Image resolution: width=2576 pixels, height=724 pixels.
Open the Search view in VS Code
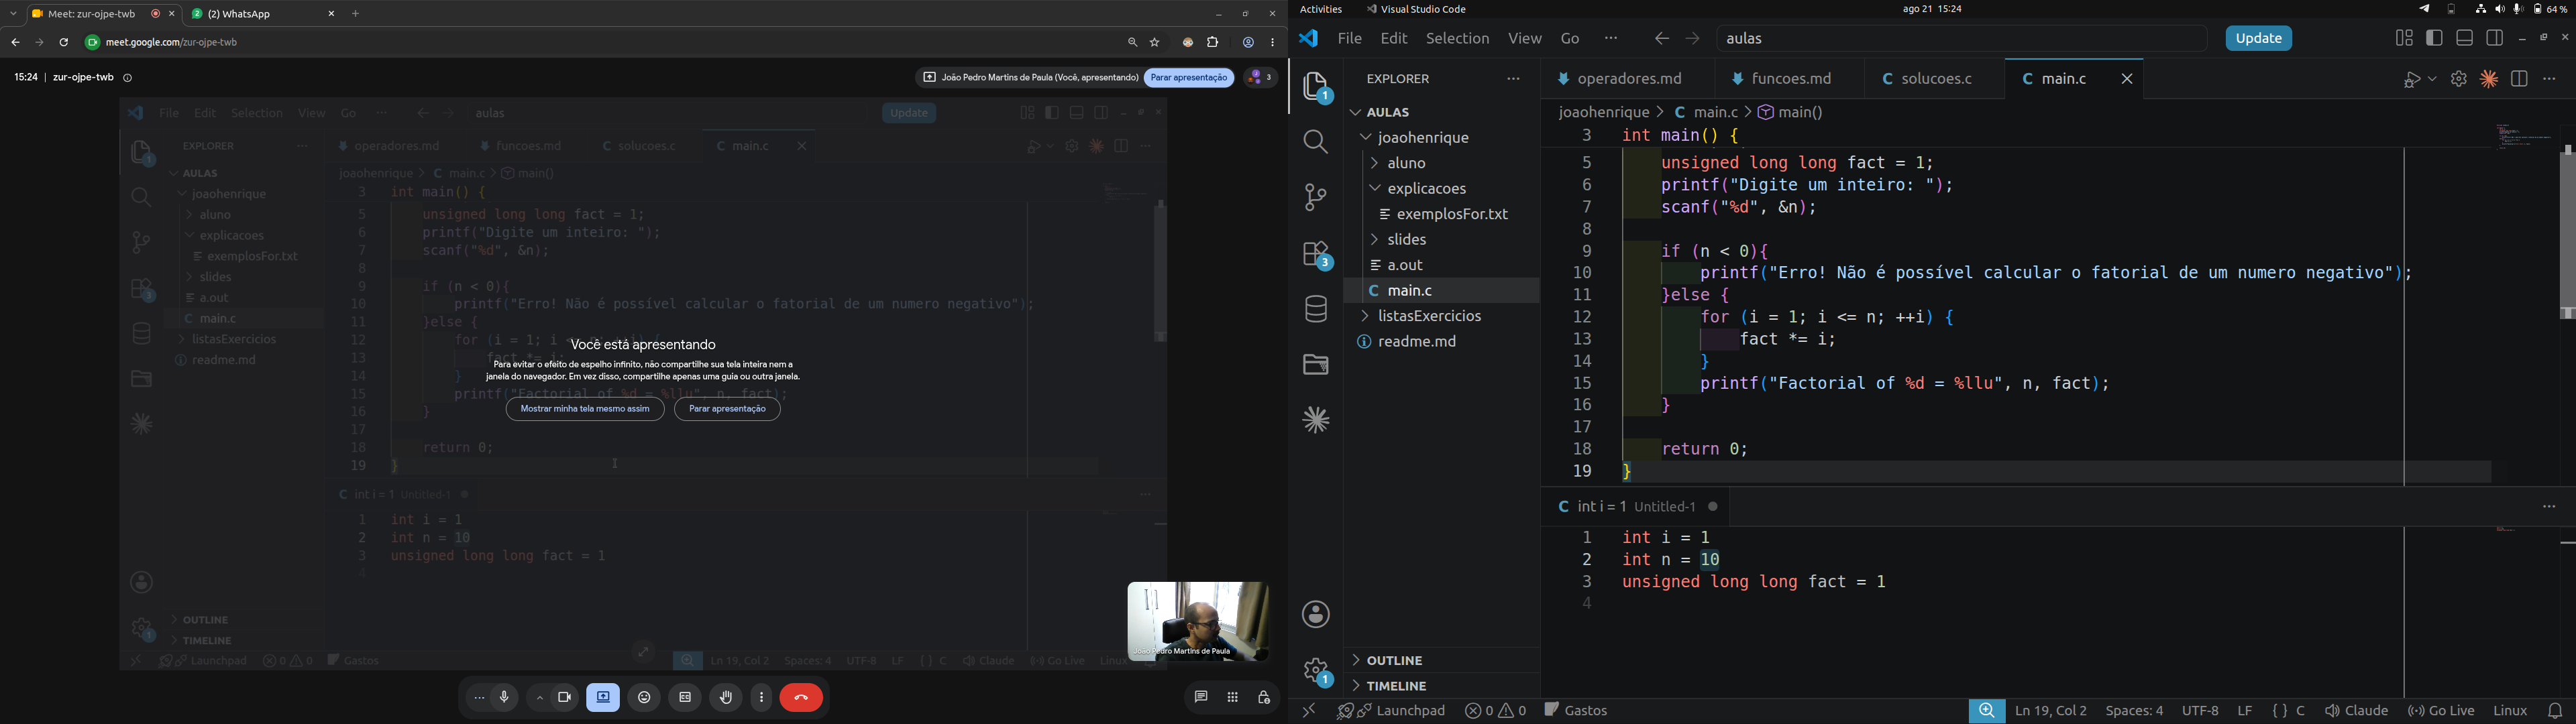(x=1316, y=143)
